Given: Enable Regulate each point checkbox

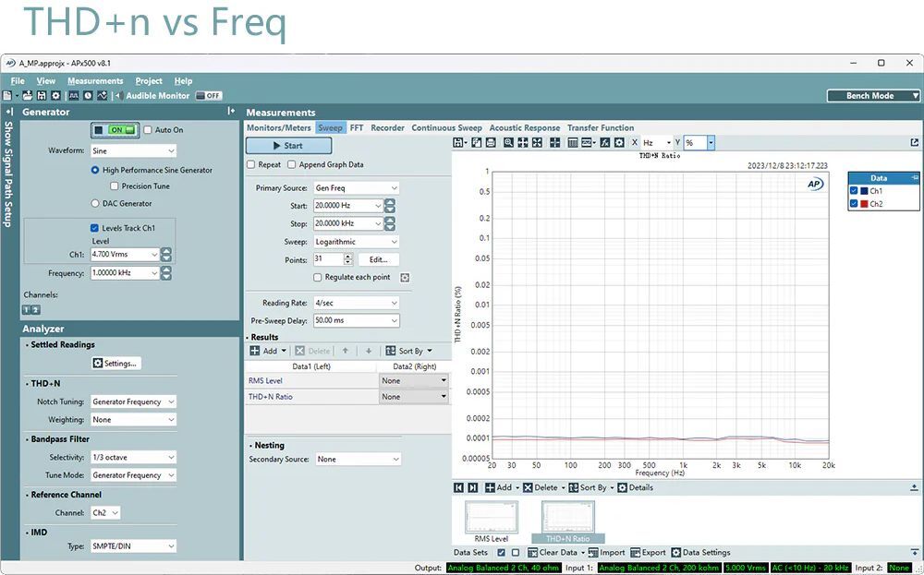Looking at the screenshot, I should (x=318, y=277).
